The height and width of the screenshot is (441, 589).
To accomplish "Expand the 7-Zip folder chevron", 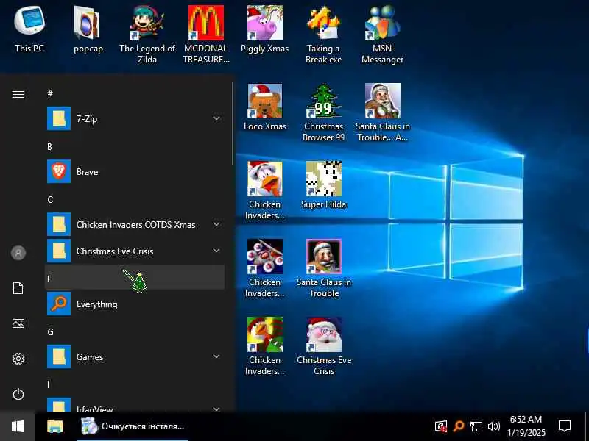I will pyautogui.click(x=216, y=118).
